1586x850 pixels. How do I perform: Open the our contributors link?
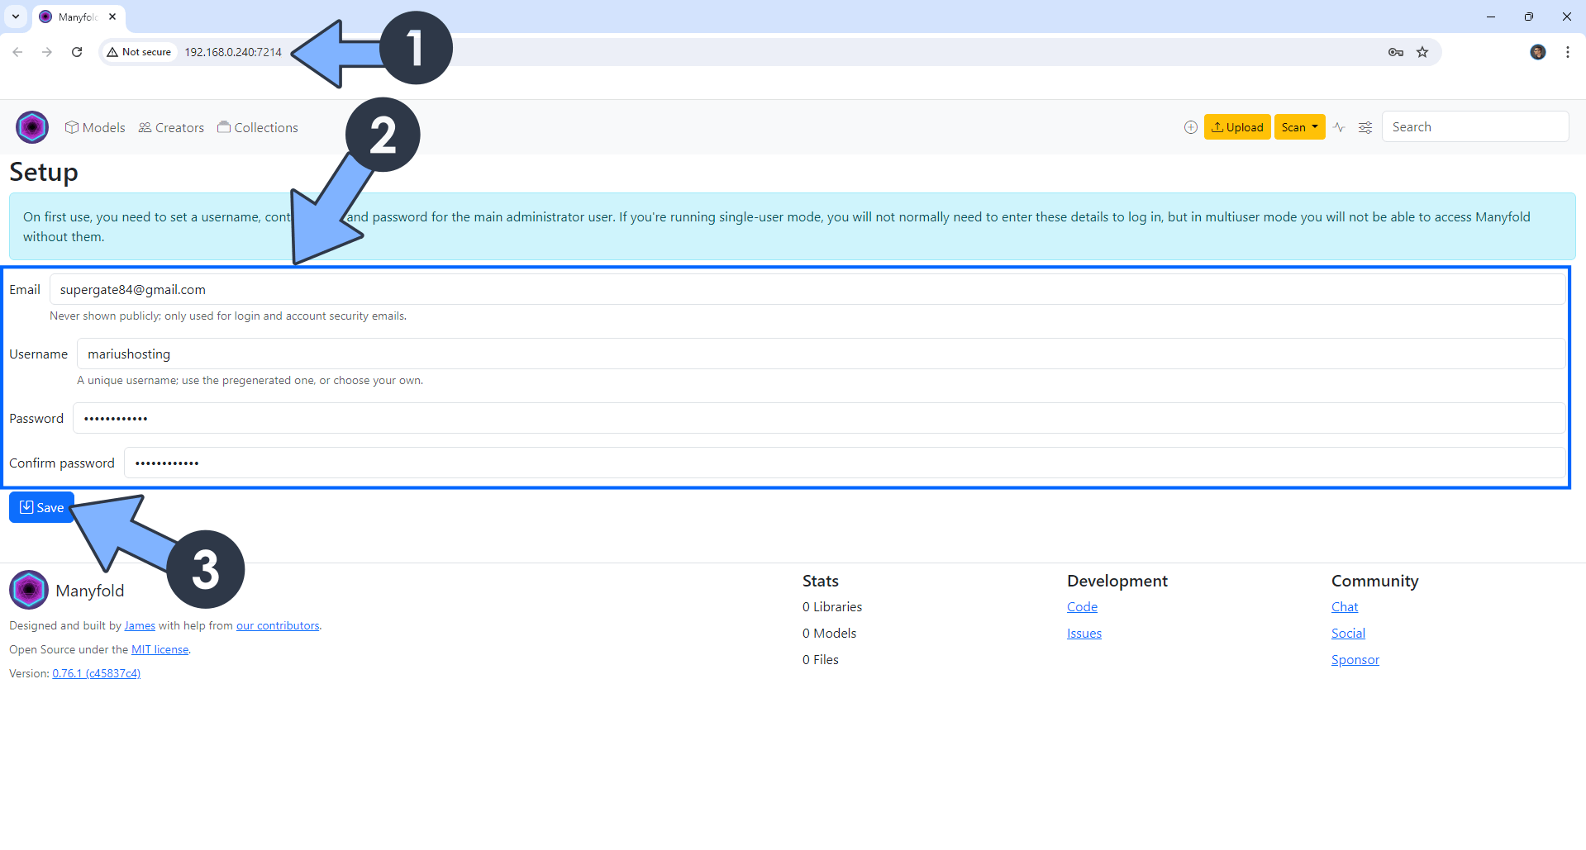tap(278, 626)
